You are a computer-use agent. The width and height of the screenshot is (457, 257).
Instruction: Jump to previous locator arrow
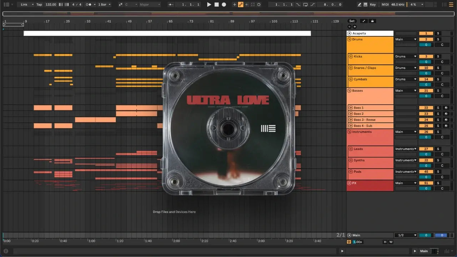(350, 27)
